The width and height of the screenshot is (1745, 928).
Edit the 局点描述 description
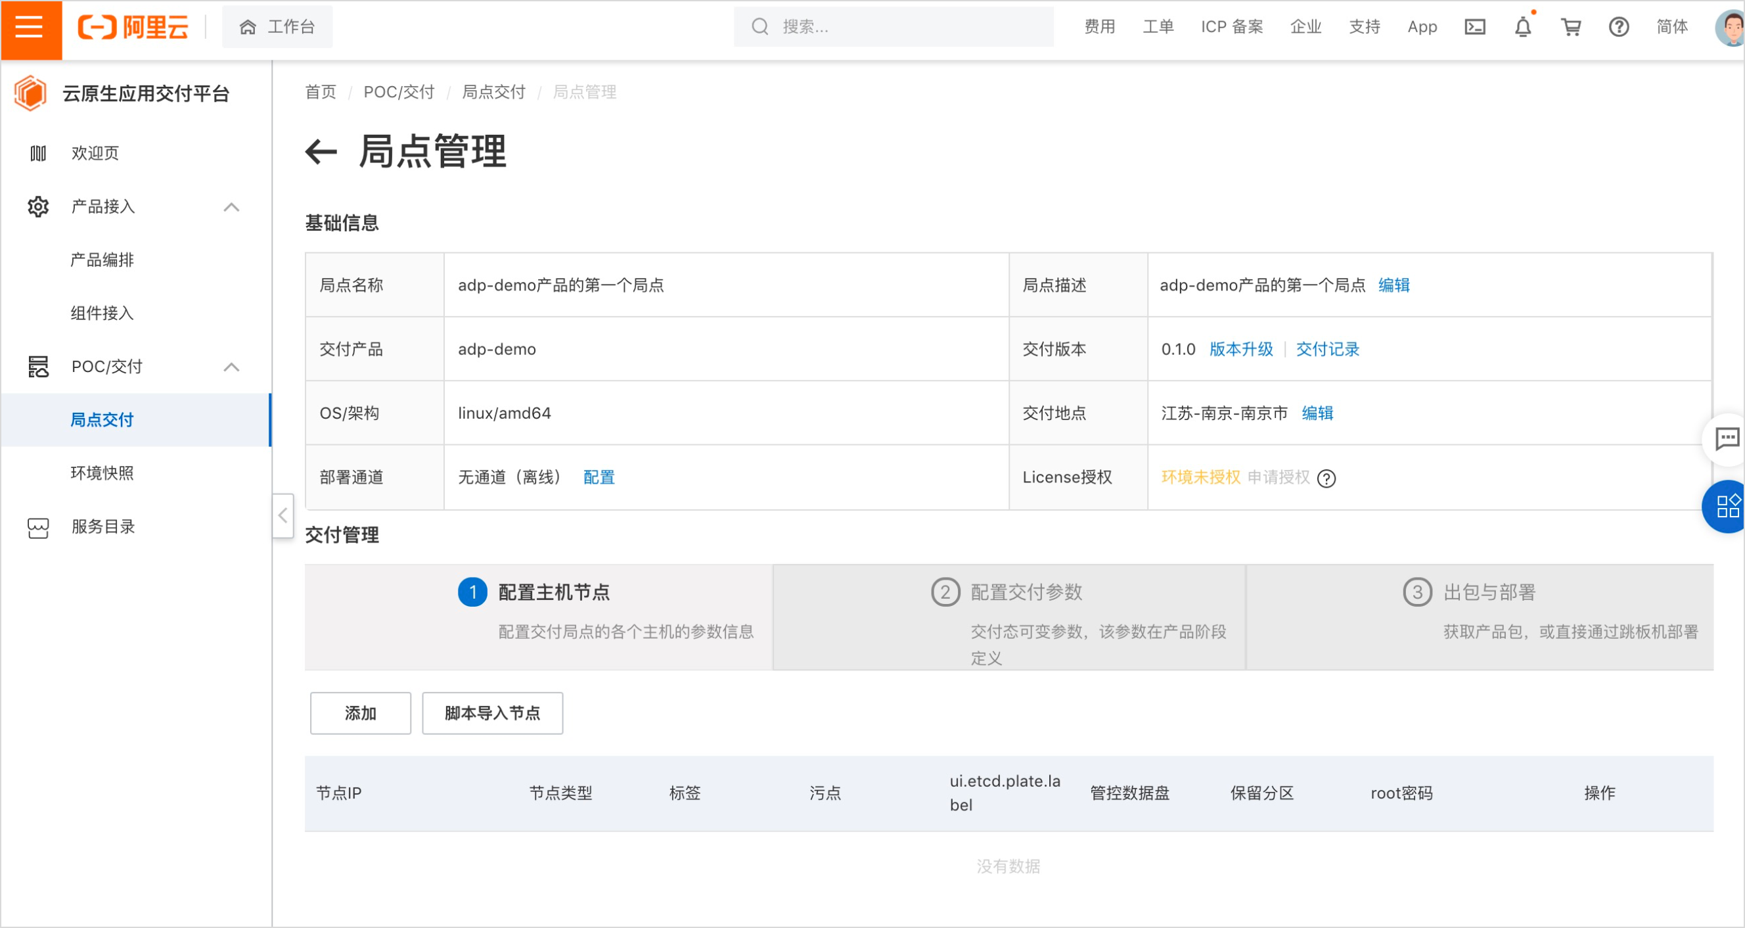[1394, 285]
